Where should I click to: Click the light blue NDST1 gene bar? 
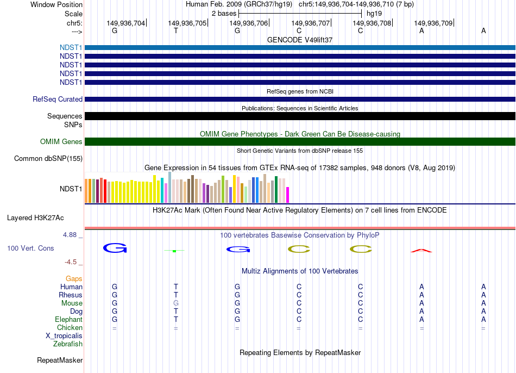(300, 48)
